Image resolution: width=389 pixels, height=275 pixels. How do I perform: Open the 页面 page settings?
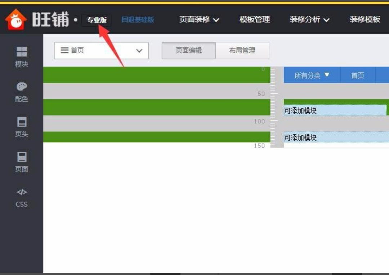point(22,162)
